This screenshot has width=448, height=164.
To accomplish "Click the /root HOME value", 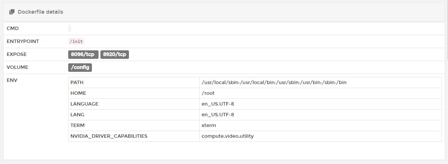I will (x=208, y=93).
